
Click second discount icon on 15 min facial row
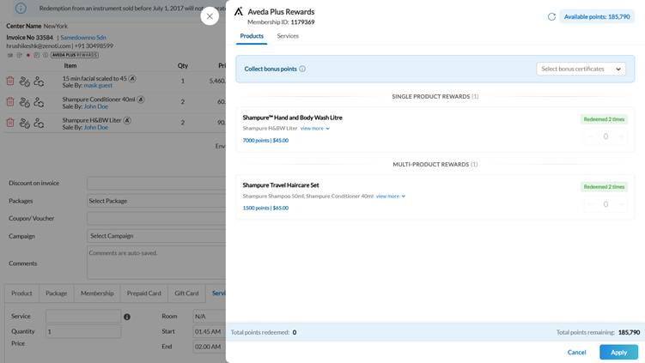[39, 82]
